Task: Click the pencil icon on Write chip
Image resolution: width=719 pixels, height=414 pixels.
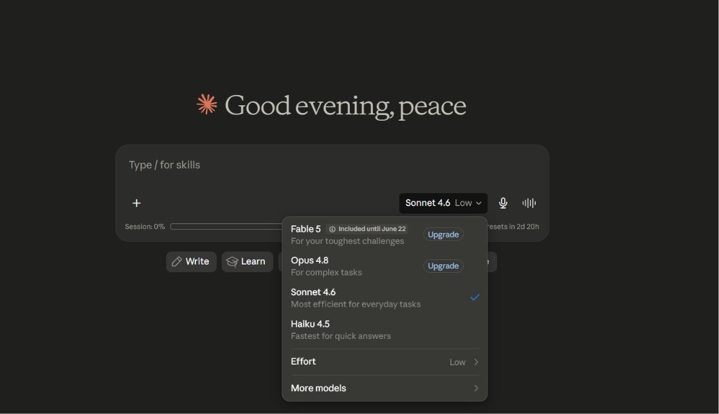Action: pos(177,262)
